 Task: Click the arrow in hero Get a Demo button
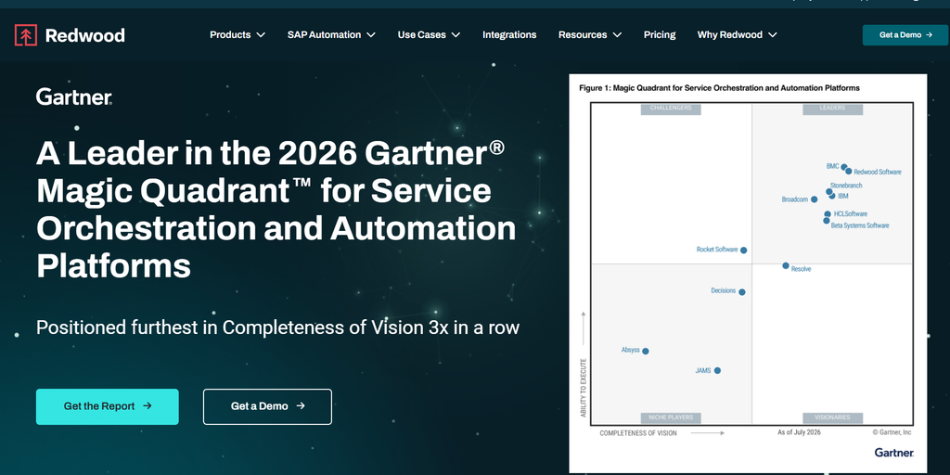click(x=301, y=406)
